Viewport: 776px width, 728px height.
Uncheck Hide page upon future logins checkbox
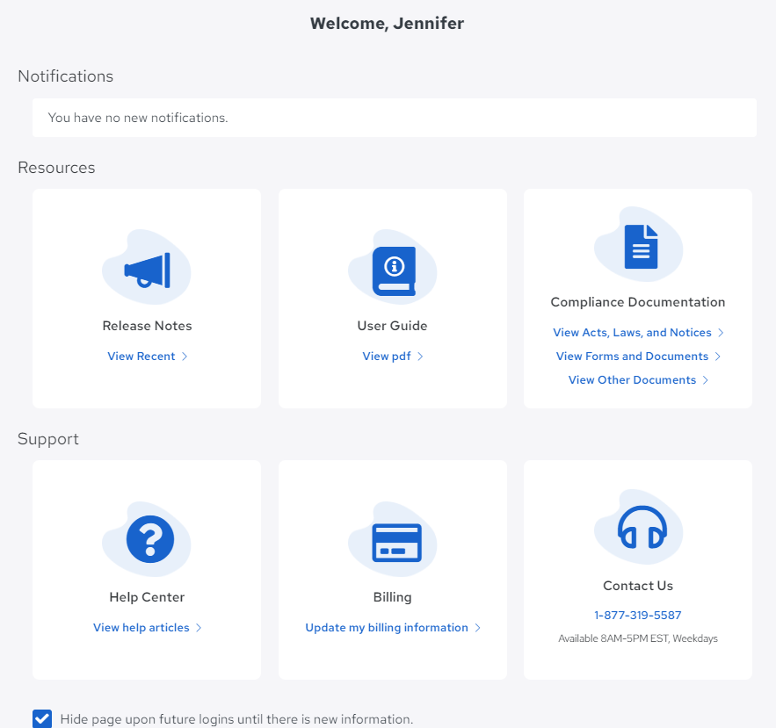[42, 718]
